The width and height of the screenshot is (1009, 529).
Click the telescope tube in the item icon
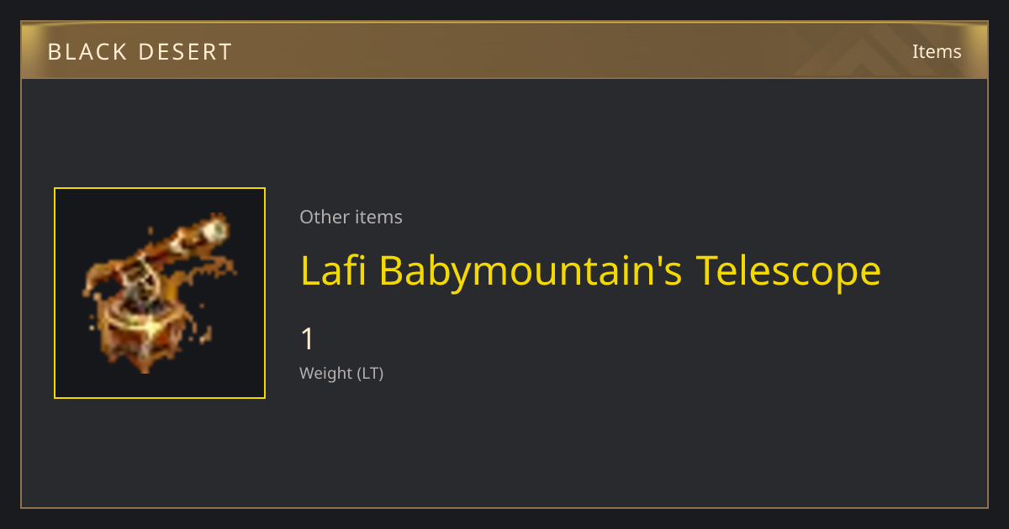[187, 244]
